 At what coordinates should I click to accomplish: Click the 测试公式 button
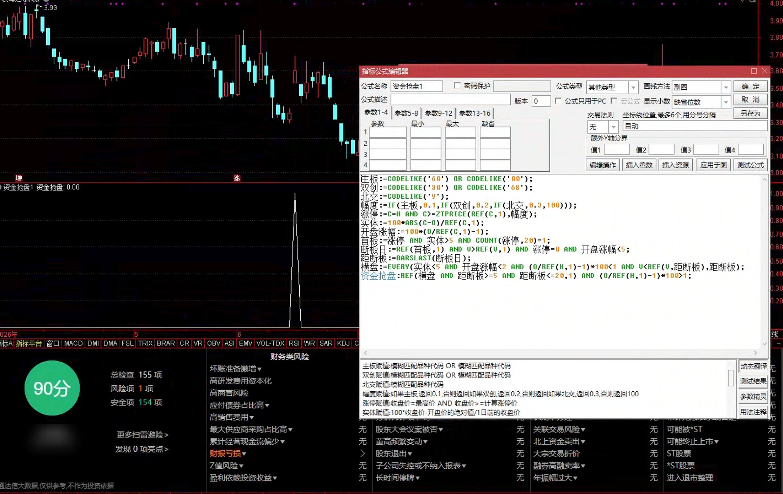(750, 165)
